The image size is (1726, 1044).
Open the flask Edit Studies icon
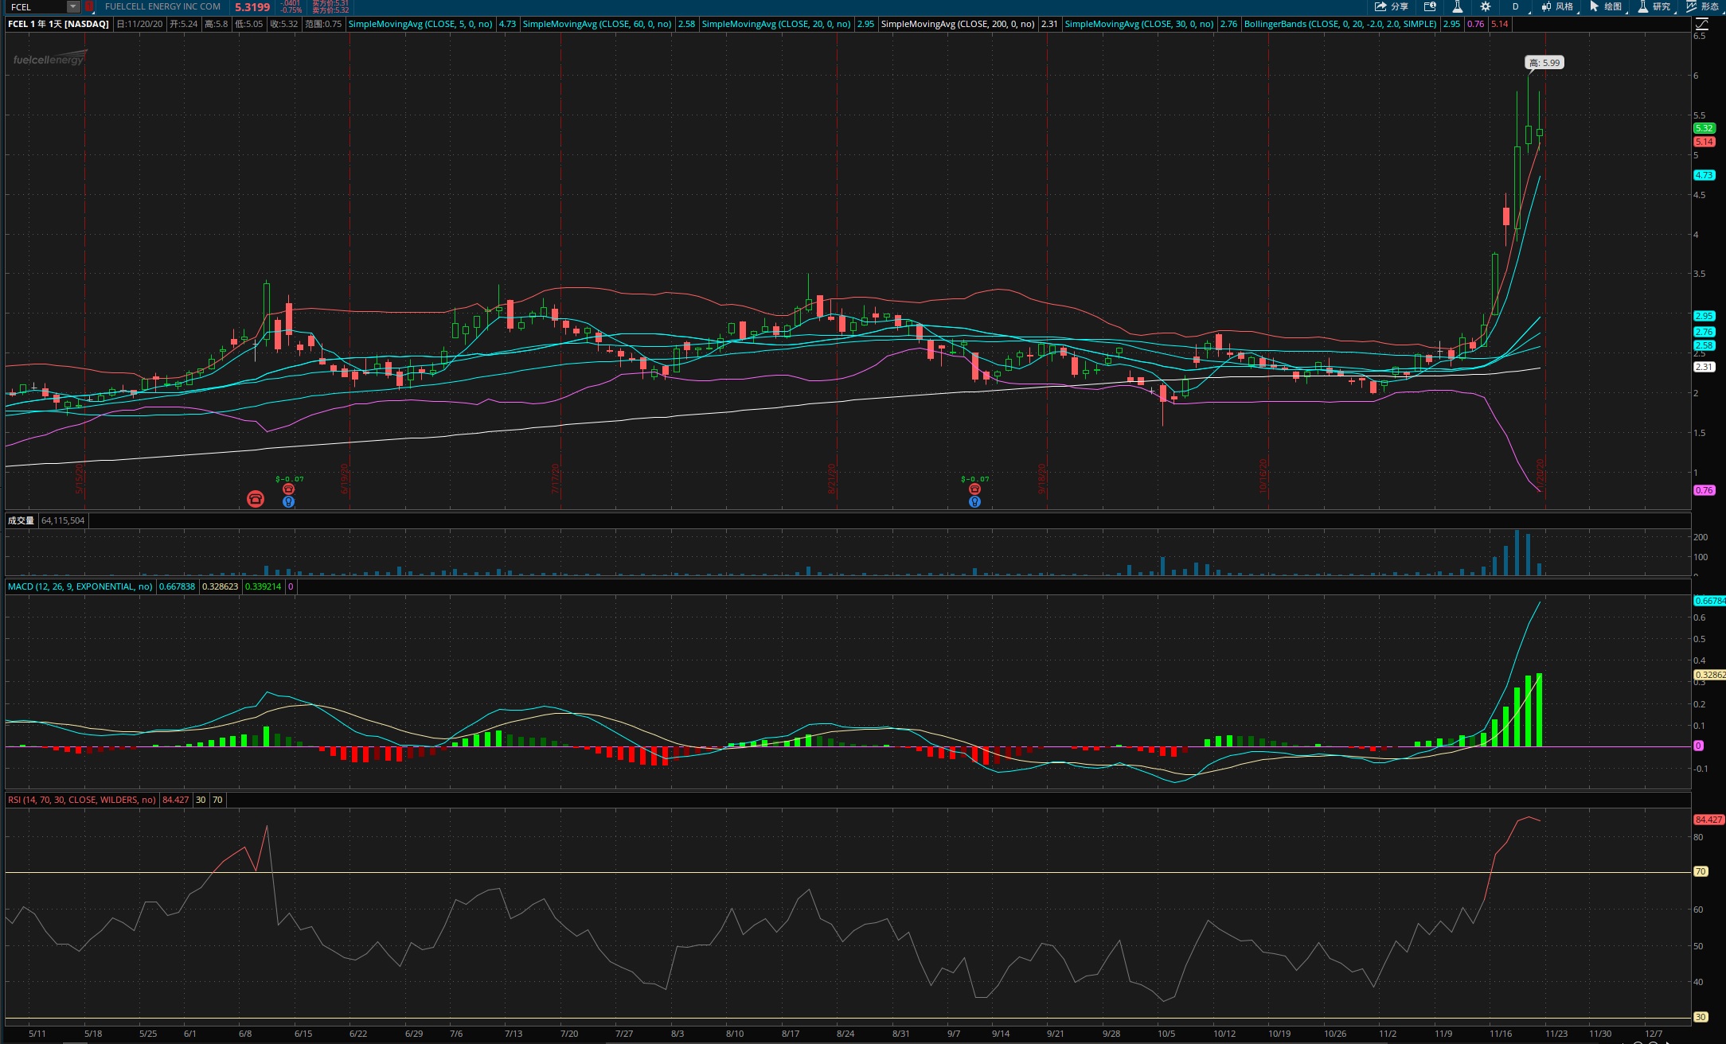[1458, 6]
